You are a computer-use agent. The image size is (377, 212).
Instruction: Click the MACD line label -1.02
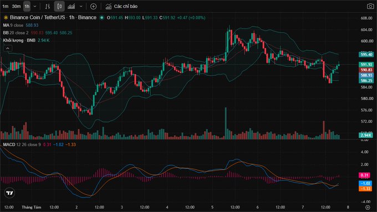(x=365, y=183)
